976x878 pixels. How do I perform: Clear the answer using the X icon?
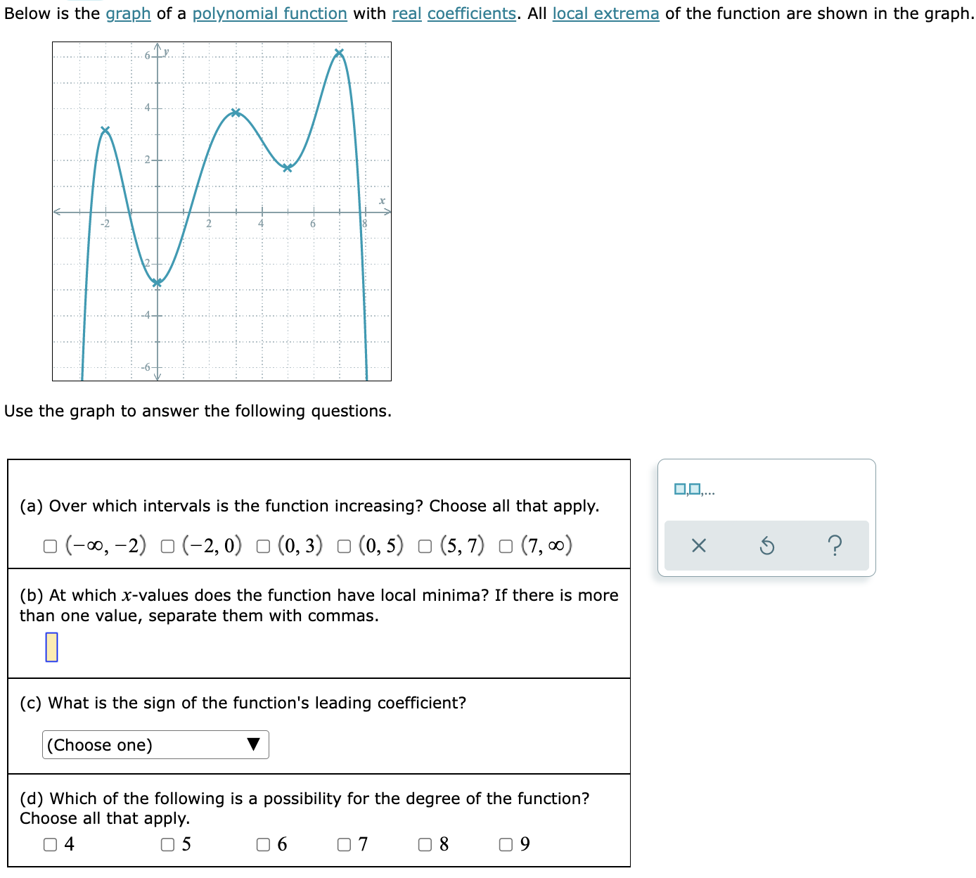click(698, 545)
